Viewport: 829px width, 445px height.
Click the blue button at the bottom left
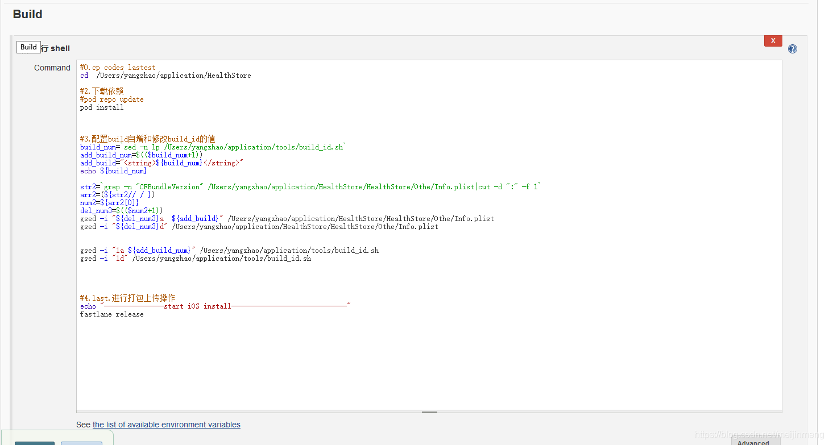[x=35, y=443]
